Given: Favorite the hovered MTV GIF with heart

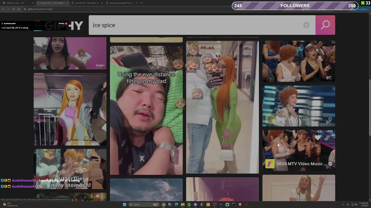Looking at the screenshot, I should [x=318, y=138].
